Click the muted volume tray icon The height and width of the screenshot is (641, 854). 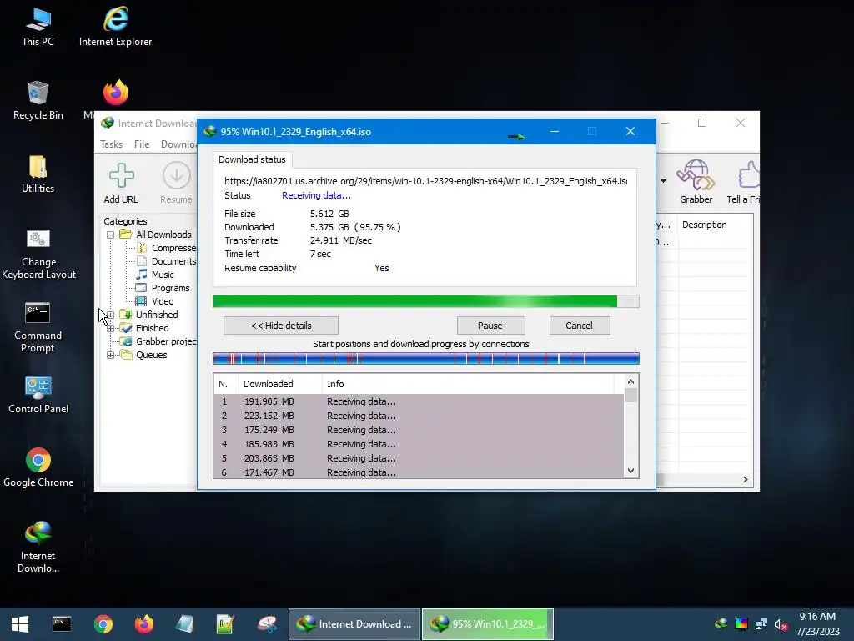pos(781,624)
